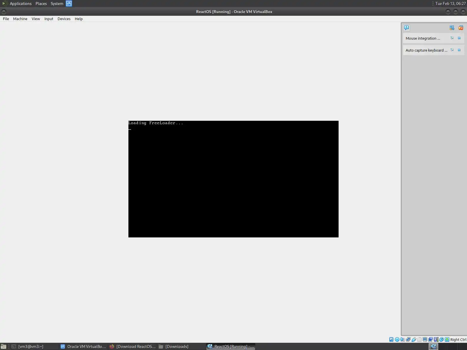
Task: Click the Right Ctrl host key label
Action: 458,339
